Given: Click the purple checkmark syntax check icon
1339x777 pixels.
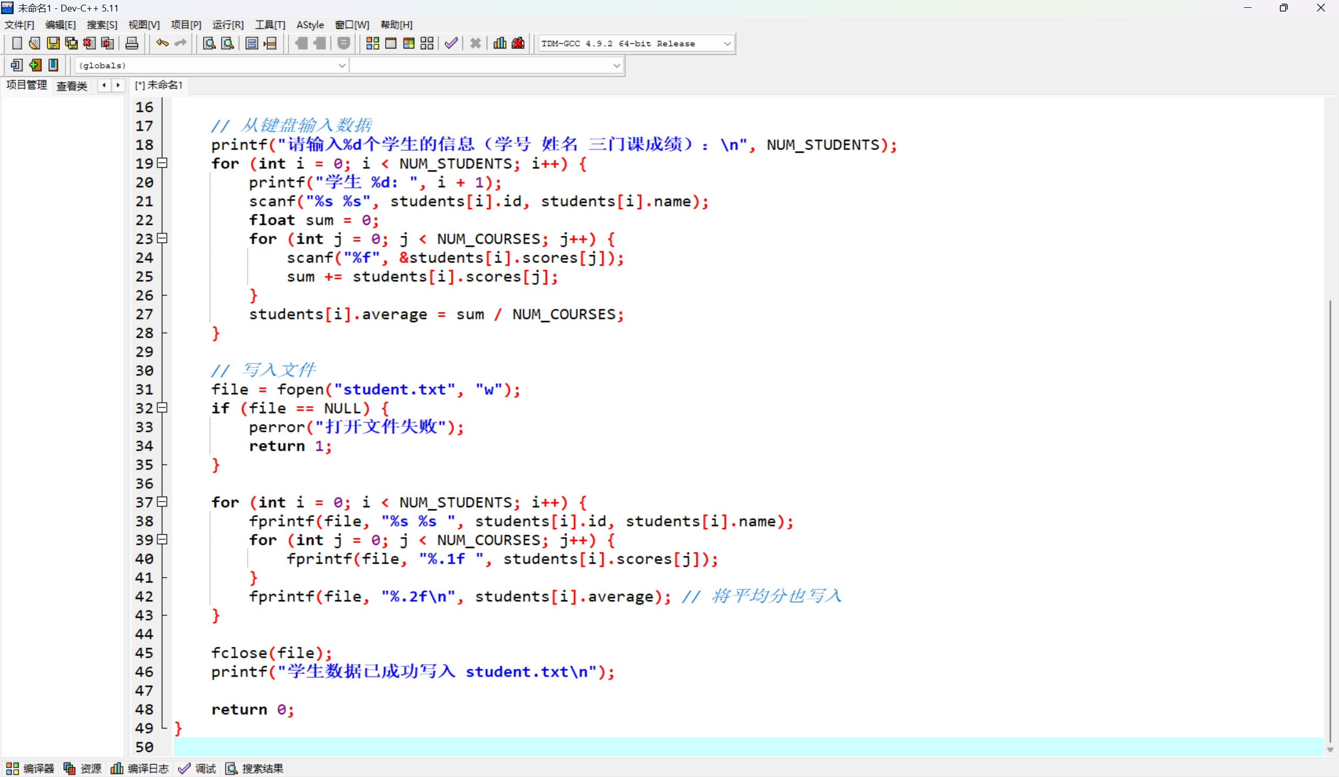Looking at the screenshot, I should (451, 43).
